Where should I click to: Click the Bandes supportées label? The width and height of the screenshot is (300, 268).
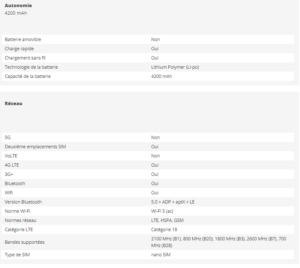(x=24, y=242)
